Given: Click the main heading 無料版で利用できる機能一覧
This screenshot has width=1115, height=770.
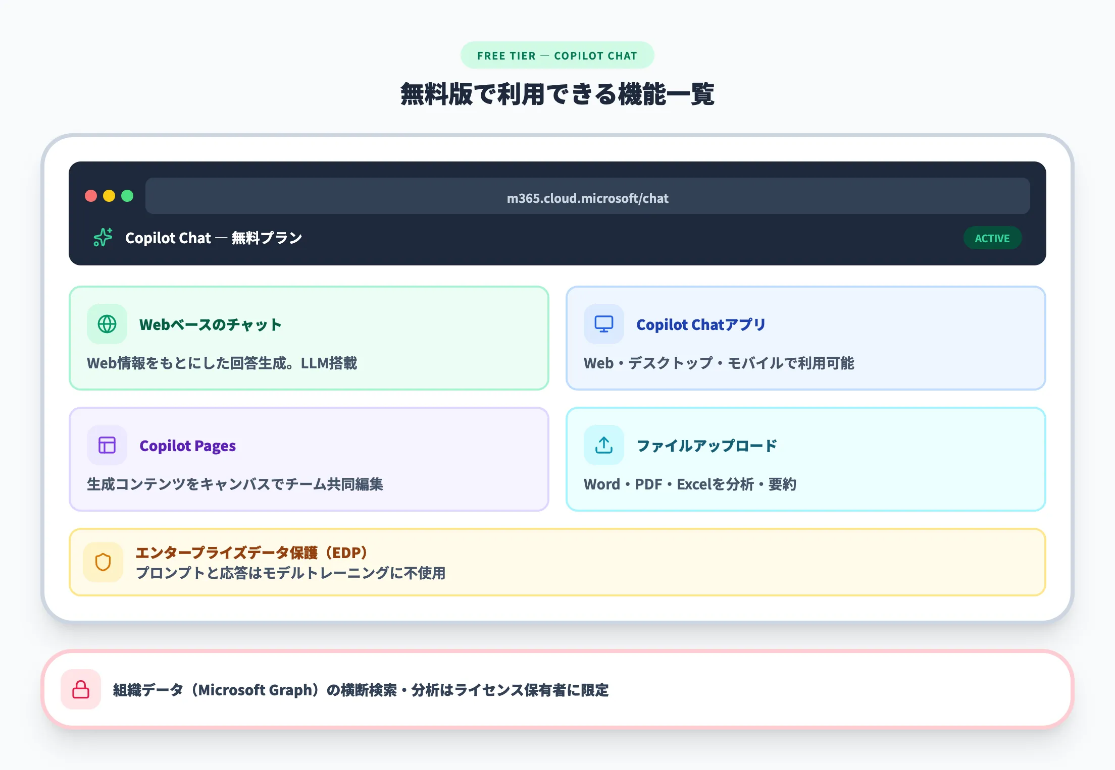Looking at the screenshot, I should point(557,94).
